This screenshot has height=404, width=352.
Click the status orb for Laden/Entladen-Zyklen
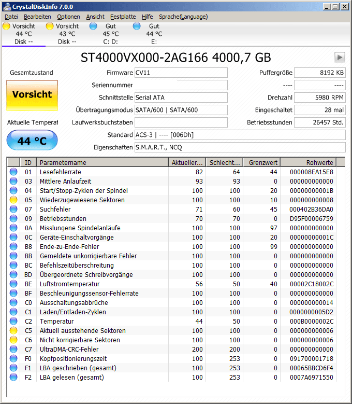click(13, 312)
